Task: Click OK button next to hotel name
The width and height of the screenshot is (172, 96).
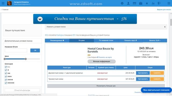Action: click(35, 50)
